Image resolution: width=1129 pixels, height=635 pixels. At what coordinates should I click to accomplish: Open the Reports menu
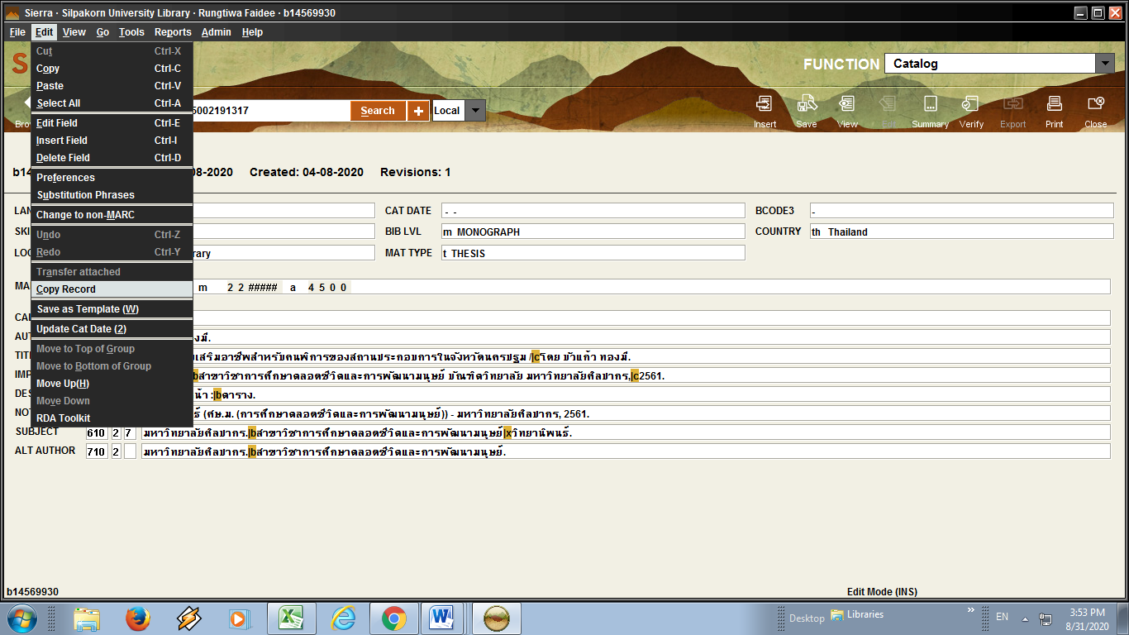coord(173,32)
